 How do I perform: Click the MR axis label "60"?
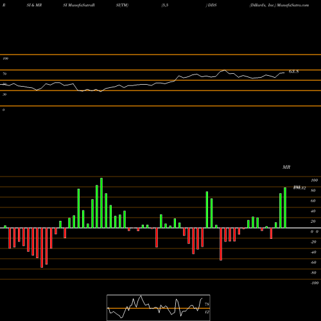coord(313,201)
